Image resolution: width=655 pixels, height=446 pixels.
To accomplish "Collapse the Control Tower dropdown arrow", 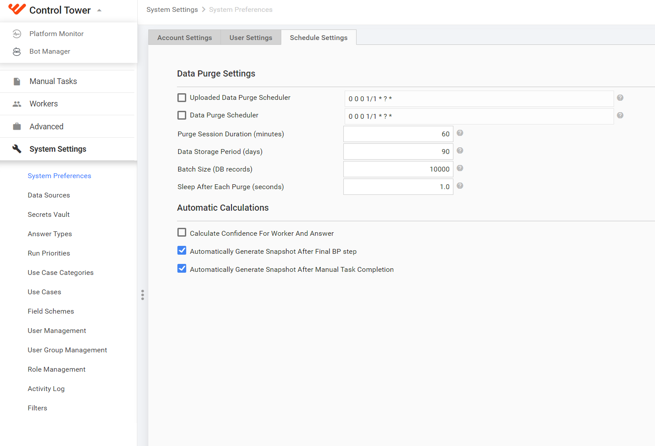I will (x=99, y=10).
